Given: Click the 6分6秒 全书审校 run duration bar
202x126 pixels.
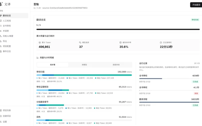Looking at the screenshot, I should coord(169,79).
